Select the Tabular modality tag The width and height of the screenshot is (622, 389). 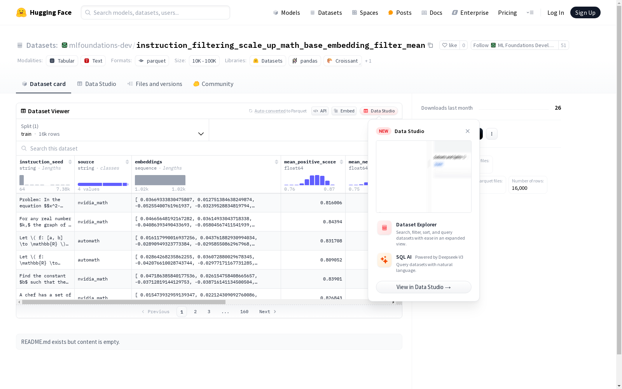[x=62, y=61]
